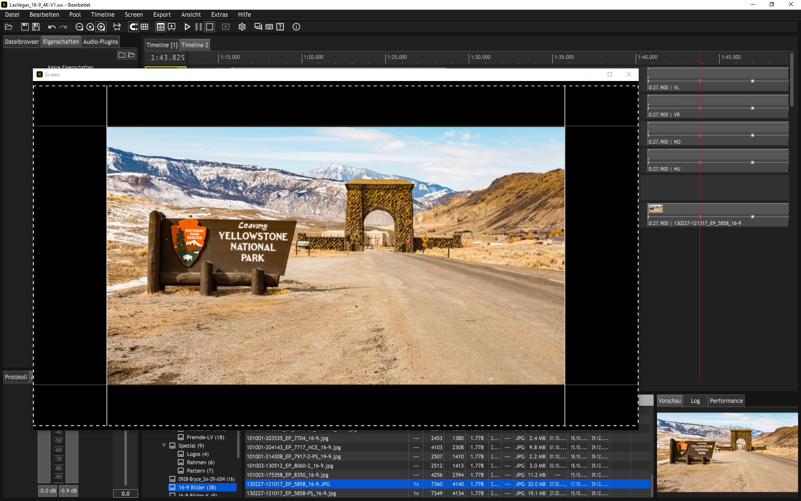Select the 0928-Bryce_SA-ZR-ASW (16) folder

click(206, 479)
